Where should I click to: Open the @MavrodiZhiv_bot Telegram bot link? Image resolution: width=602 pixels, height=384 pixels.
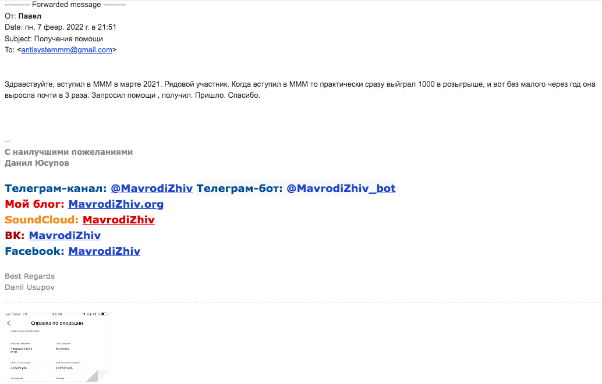341,189
